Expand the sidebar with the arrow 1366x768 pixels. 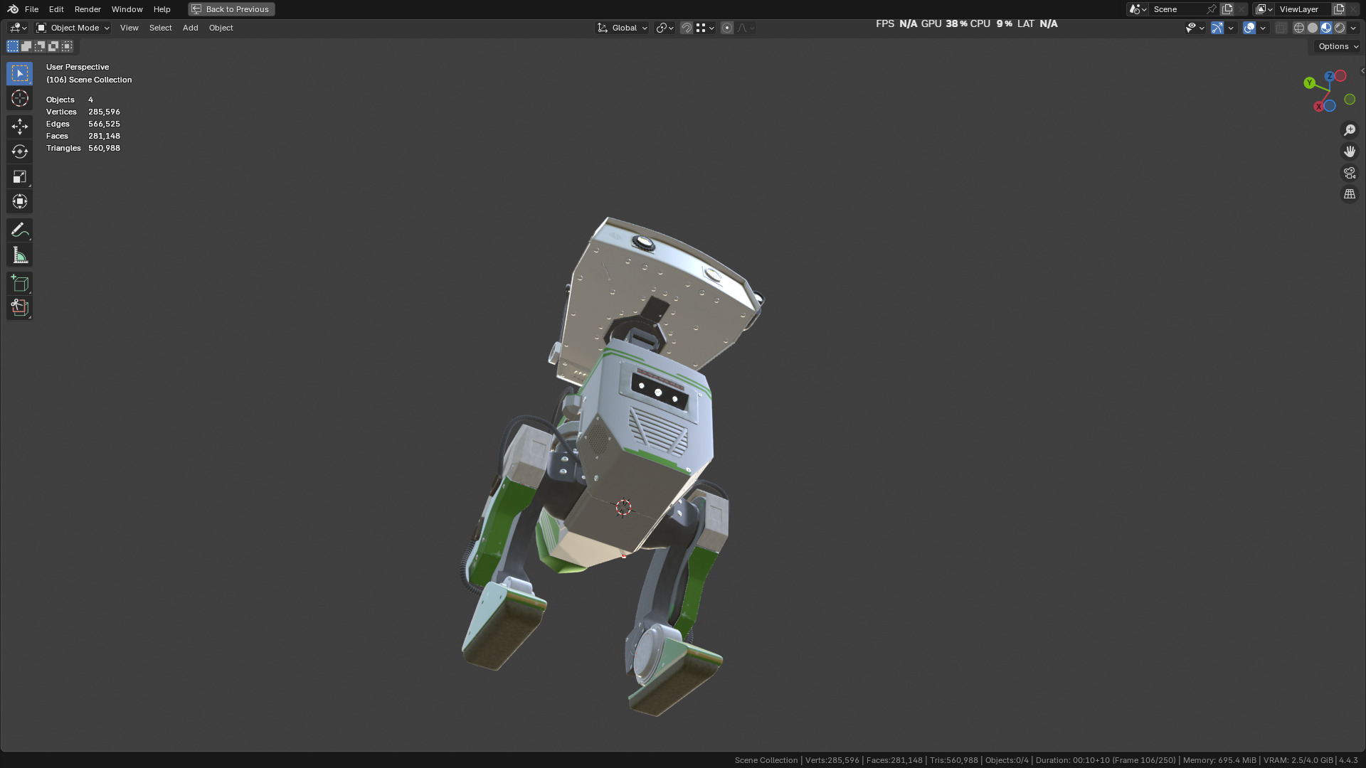pos(1362,71)
